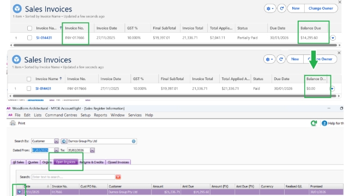Click the horizontal scrollbar under the Paid list
Image resolution: width=349 pixels, height=196 pixels.
(x=174, y=96)
